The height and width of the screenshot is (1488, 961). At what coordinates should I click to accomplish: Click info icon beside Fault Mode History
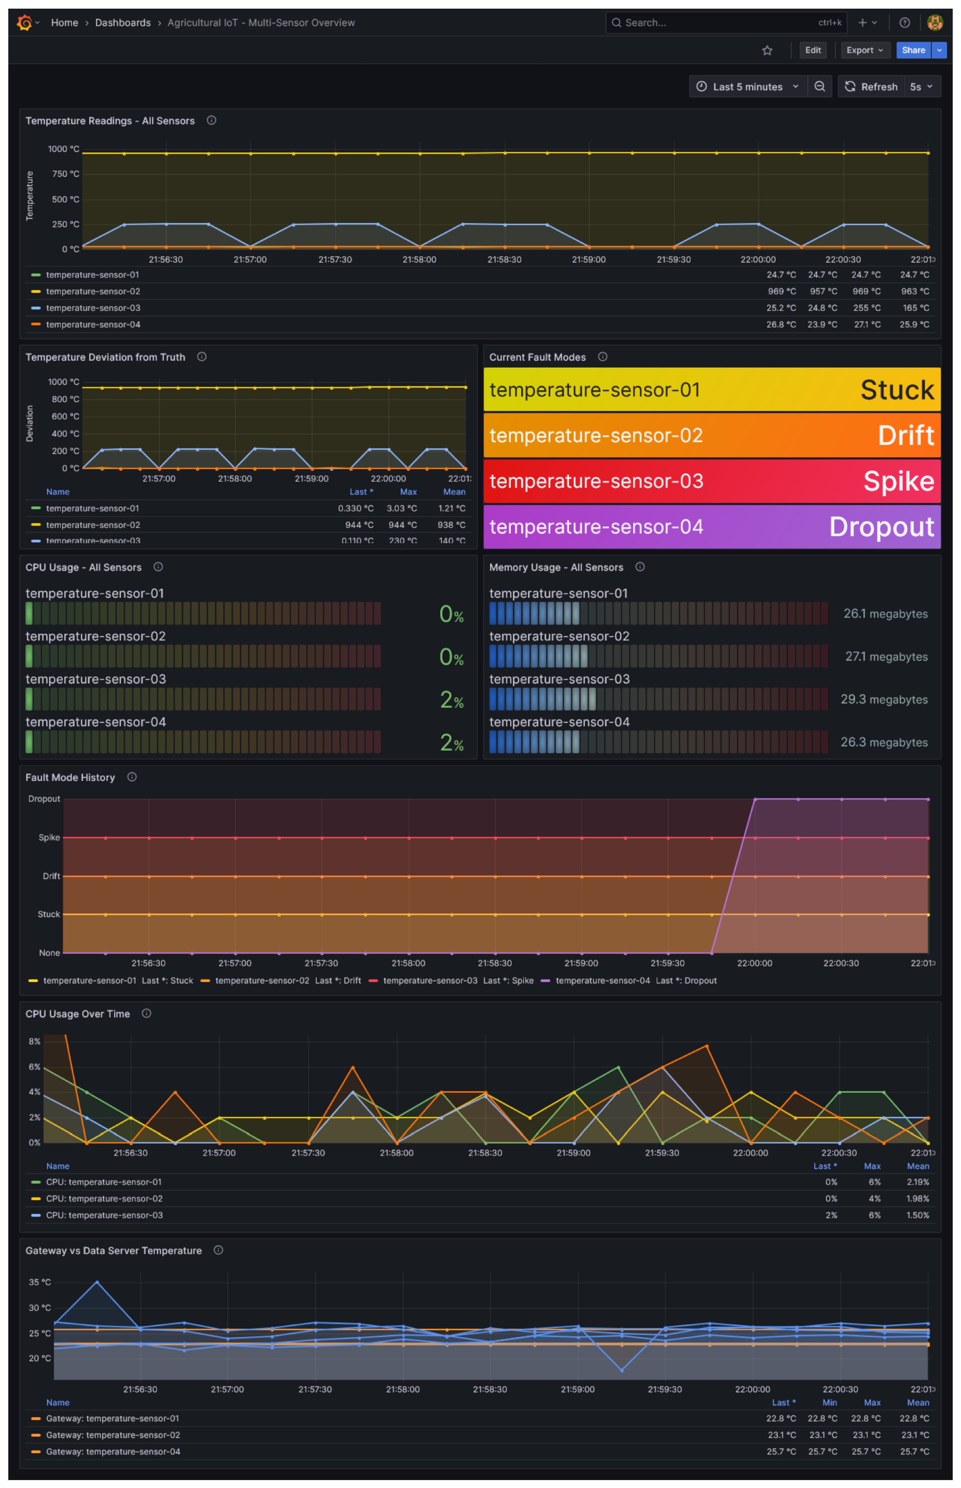pos(132,777)
